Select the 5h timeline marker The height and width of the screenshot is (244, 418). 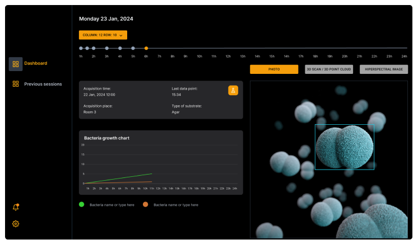(133, 48)
